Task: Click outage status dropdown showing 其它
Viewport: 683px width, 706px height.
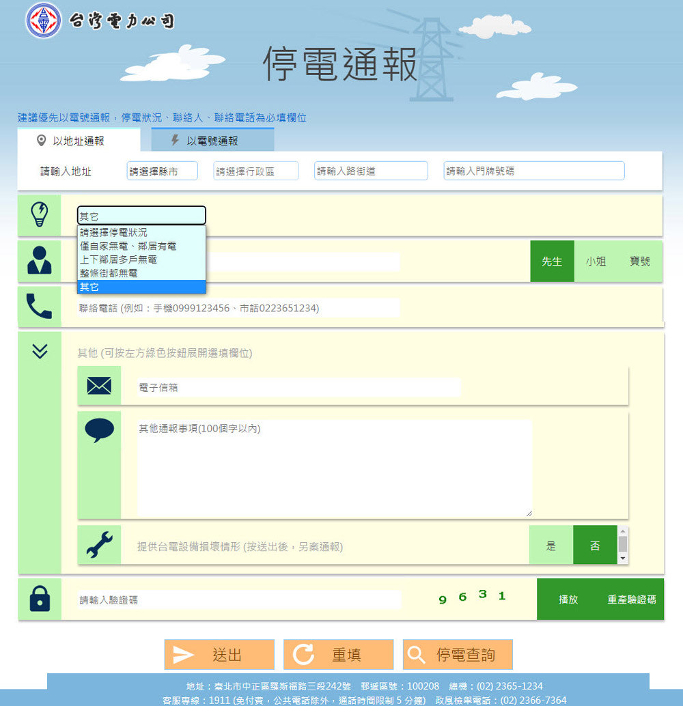Action: click(x=141, y=216)
